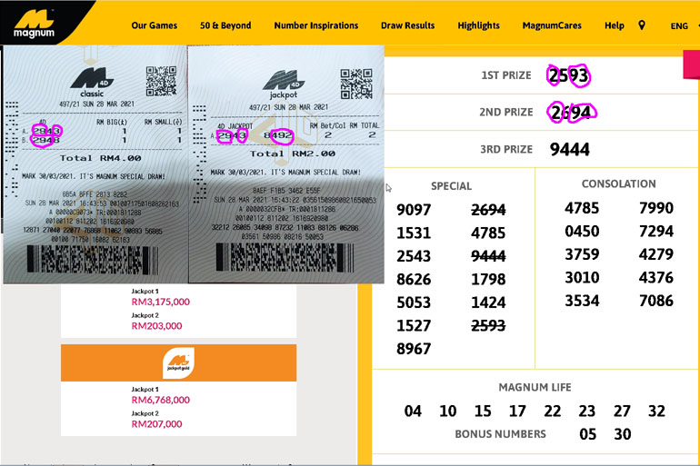Go to the Highlights menu item
This screenshot has width=700, height=466.
click(x=478, y=26)
